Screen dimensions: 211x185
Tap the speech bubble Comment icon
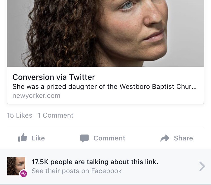84,138
